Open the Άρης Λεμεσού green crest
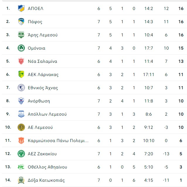This screenshot has width=187, height=187. (x=21, y=35)
